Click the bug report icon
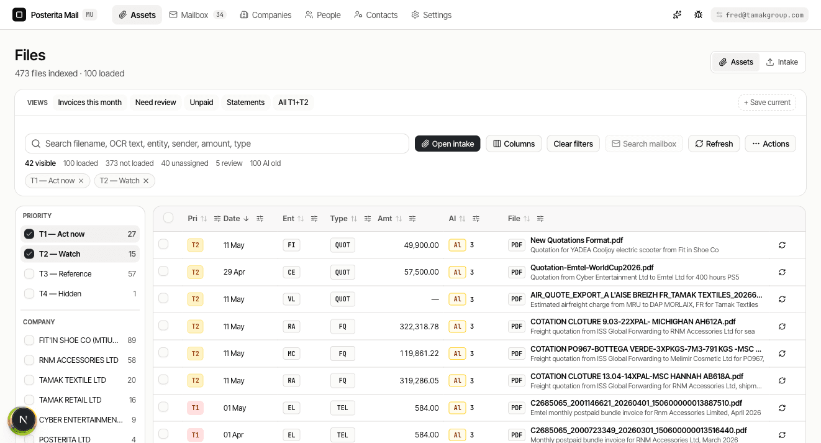The height and width of the screenshot is (443, 821). pyautogui.click(x=698, y=15)
